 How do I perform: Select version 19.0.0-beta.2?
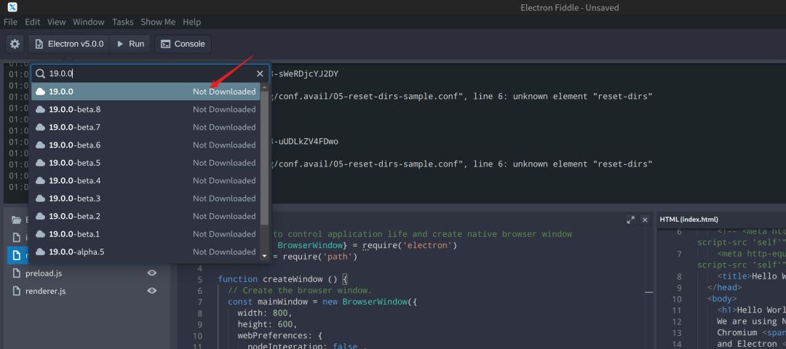click(146, 217)
